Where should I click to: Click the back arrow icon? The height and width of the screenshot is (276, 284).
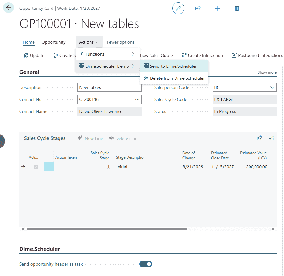(x=9, y=8)
